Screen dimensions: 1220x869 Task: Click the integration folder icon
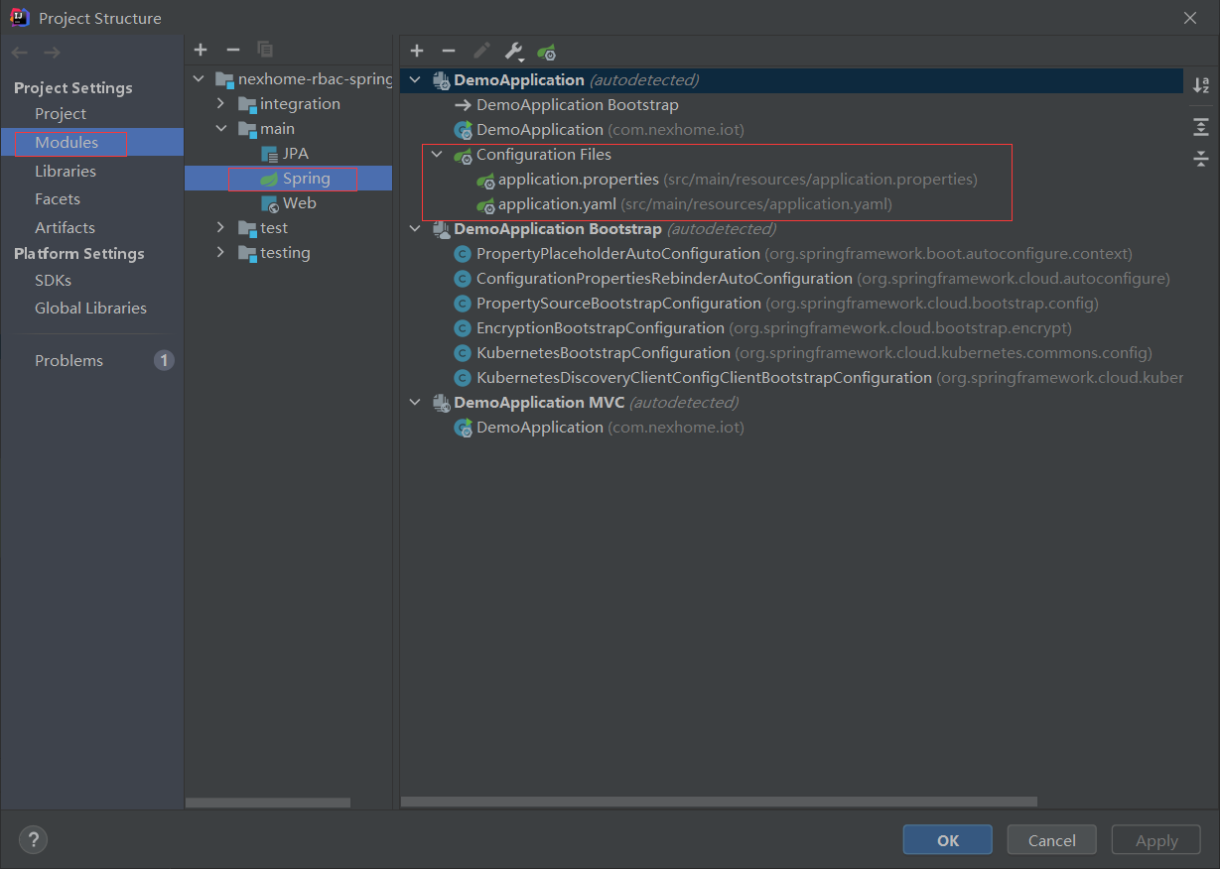coord(247,104)
